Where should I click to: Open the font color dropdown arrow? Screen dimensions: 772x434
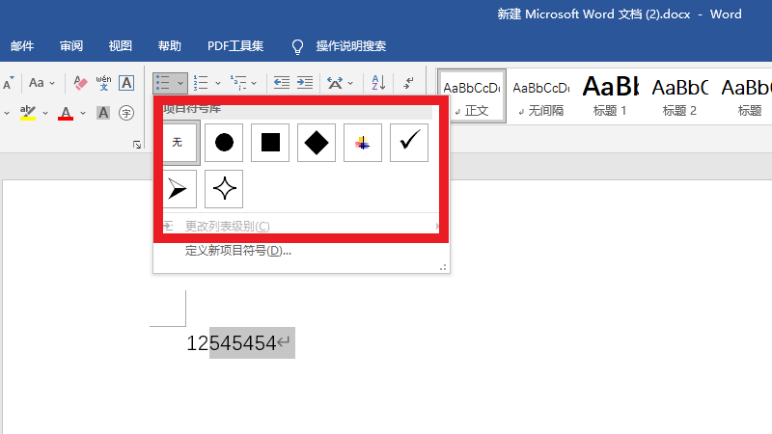tap(83, 113)
